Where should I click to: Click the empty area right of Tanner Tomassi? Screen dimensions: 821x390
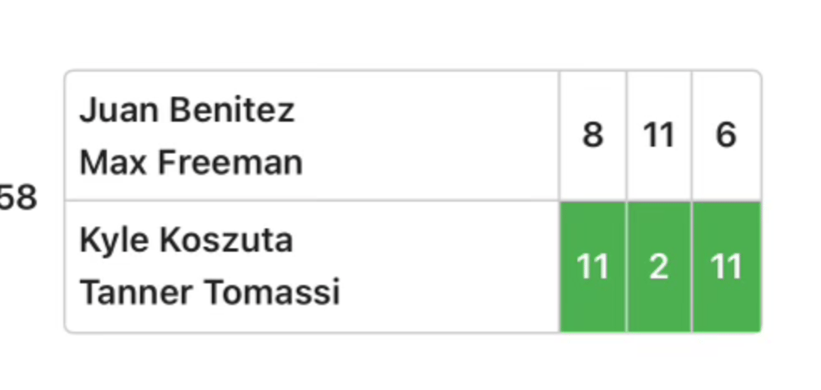coord(449,292)
